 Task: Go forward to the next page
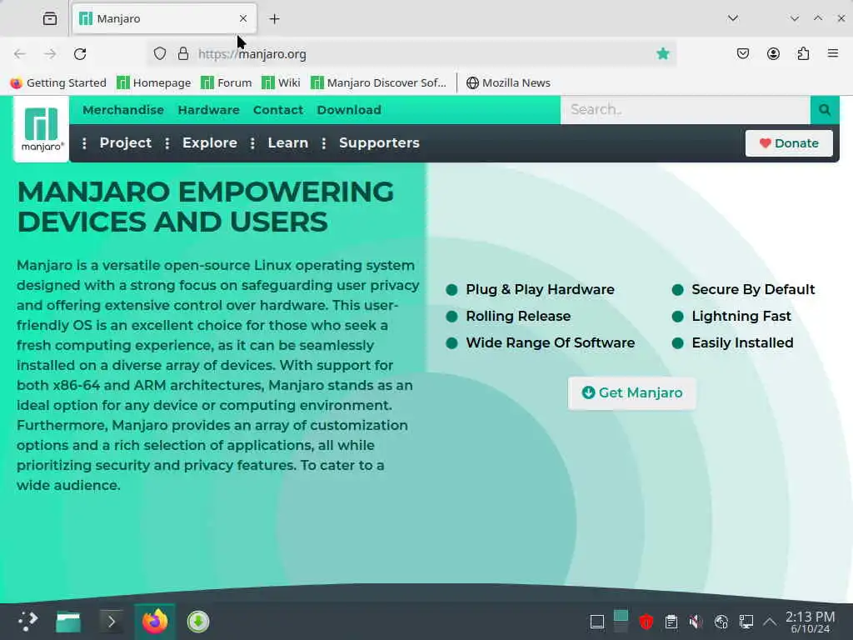pyautogui.click(x=50, y=54)
